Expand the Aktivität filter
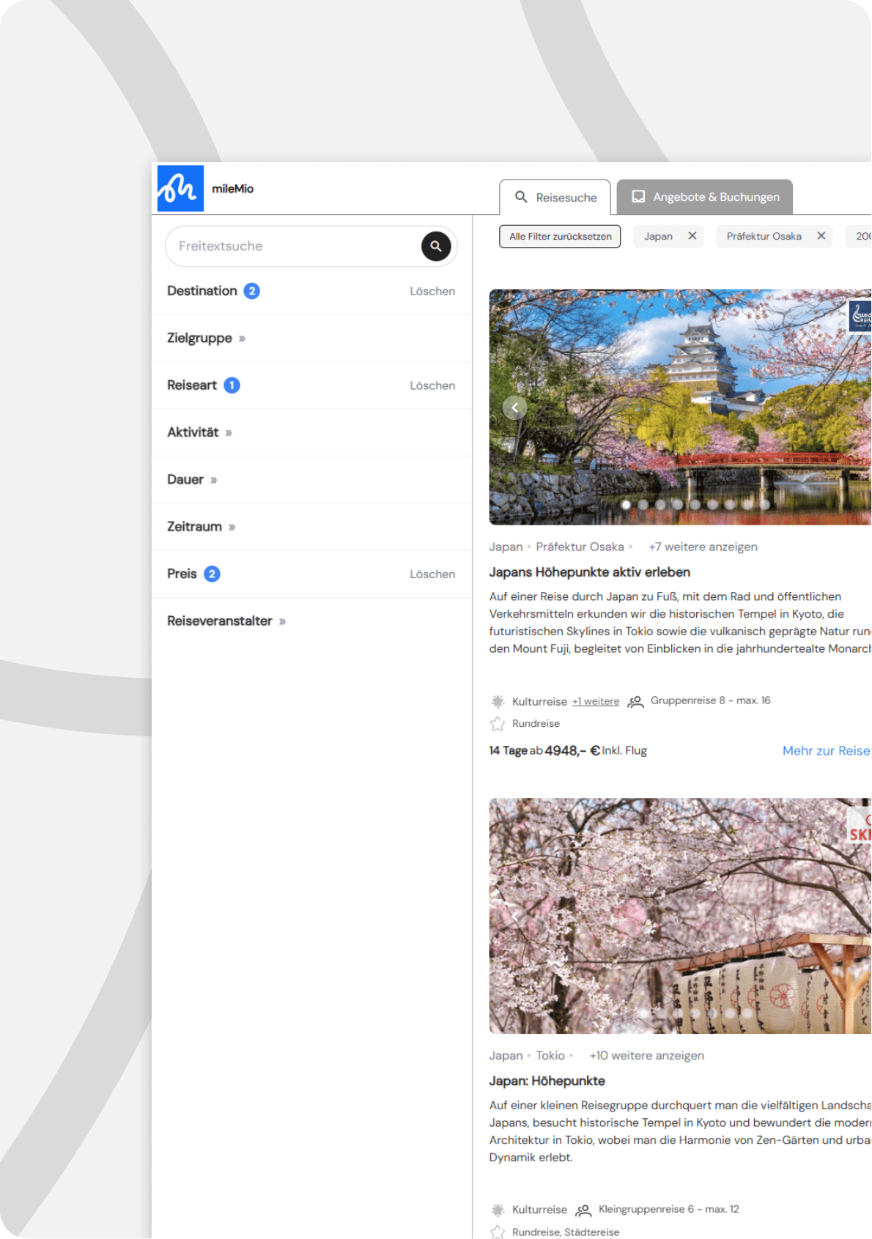 pos(199,432)
